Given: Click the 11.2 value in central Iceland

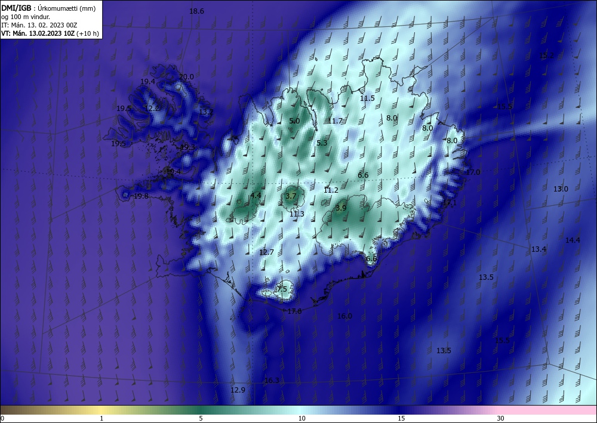Looking at the screenshot, I should point(331,190).
